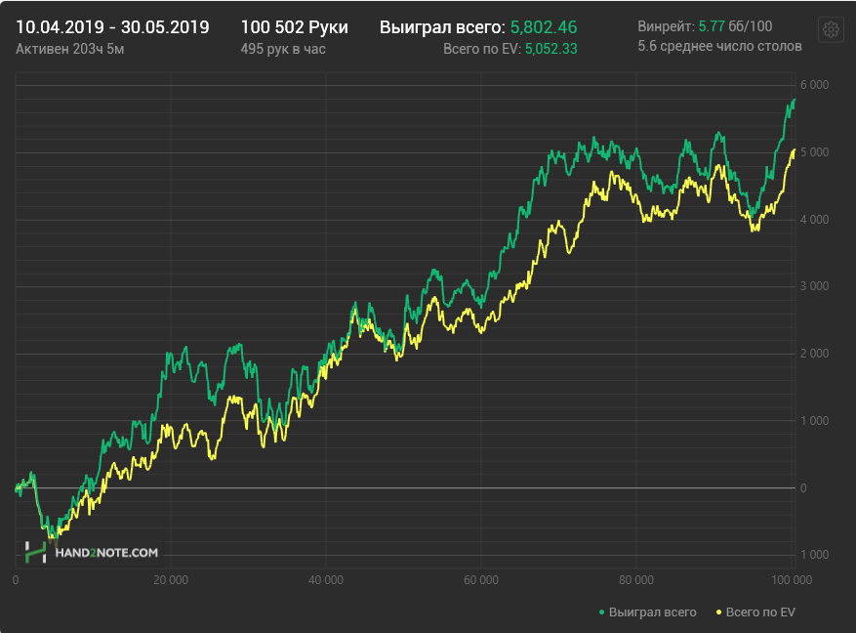The width and height of the screenshot is (856, 633).
Task: Toggle the 'Всего по EV' legend series
Action: [755, 612]
